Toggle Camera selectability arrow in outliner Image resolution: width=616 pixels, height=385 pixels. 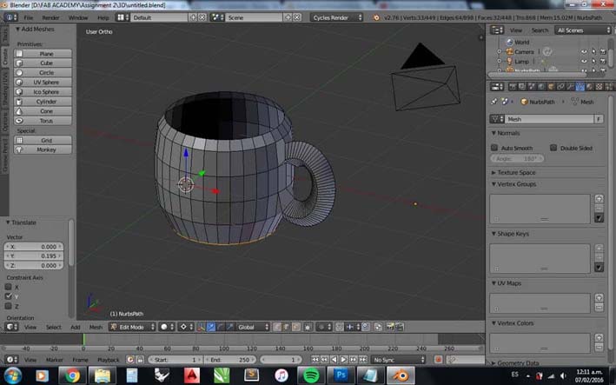click(x=593, y=51)
